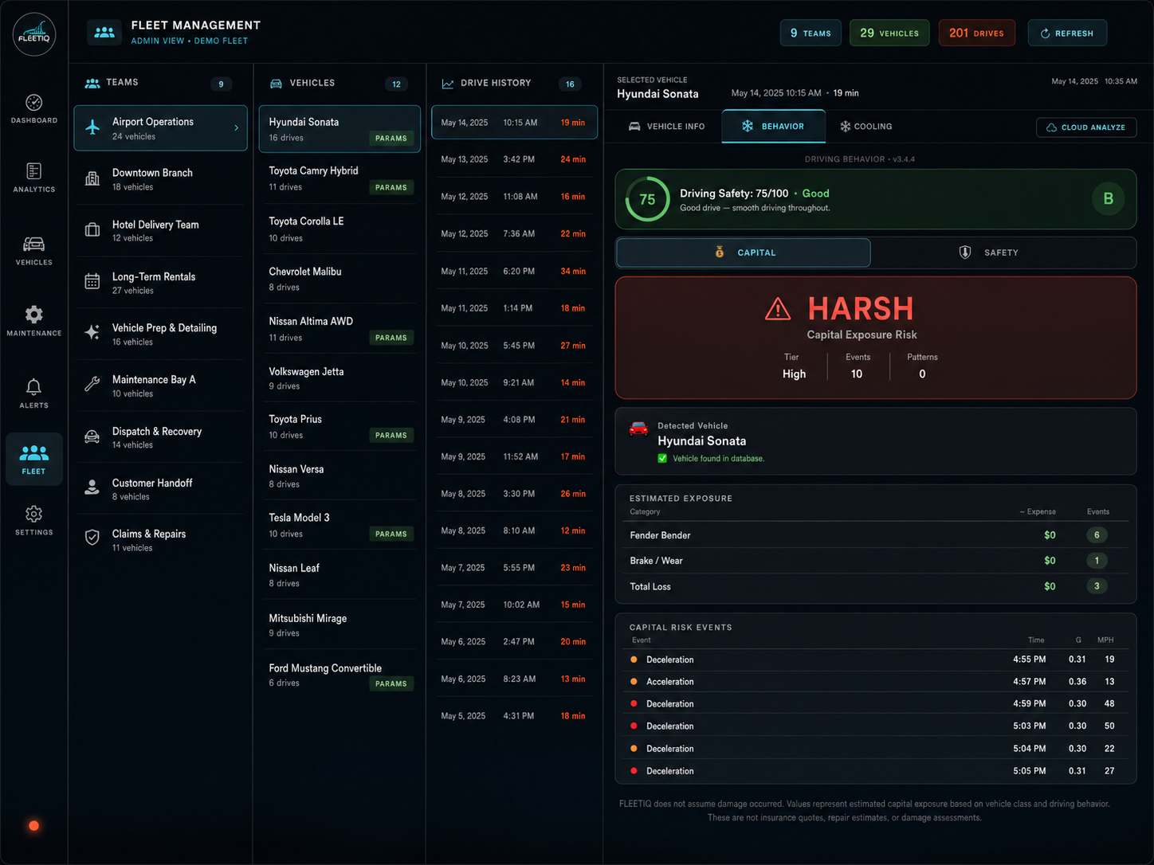The image size is (1154, 865).
Task: Select the Hyundai Sonata vehicle
Action: [339, 129]
